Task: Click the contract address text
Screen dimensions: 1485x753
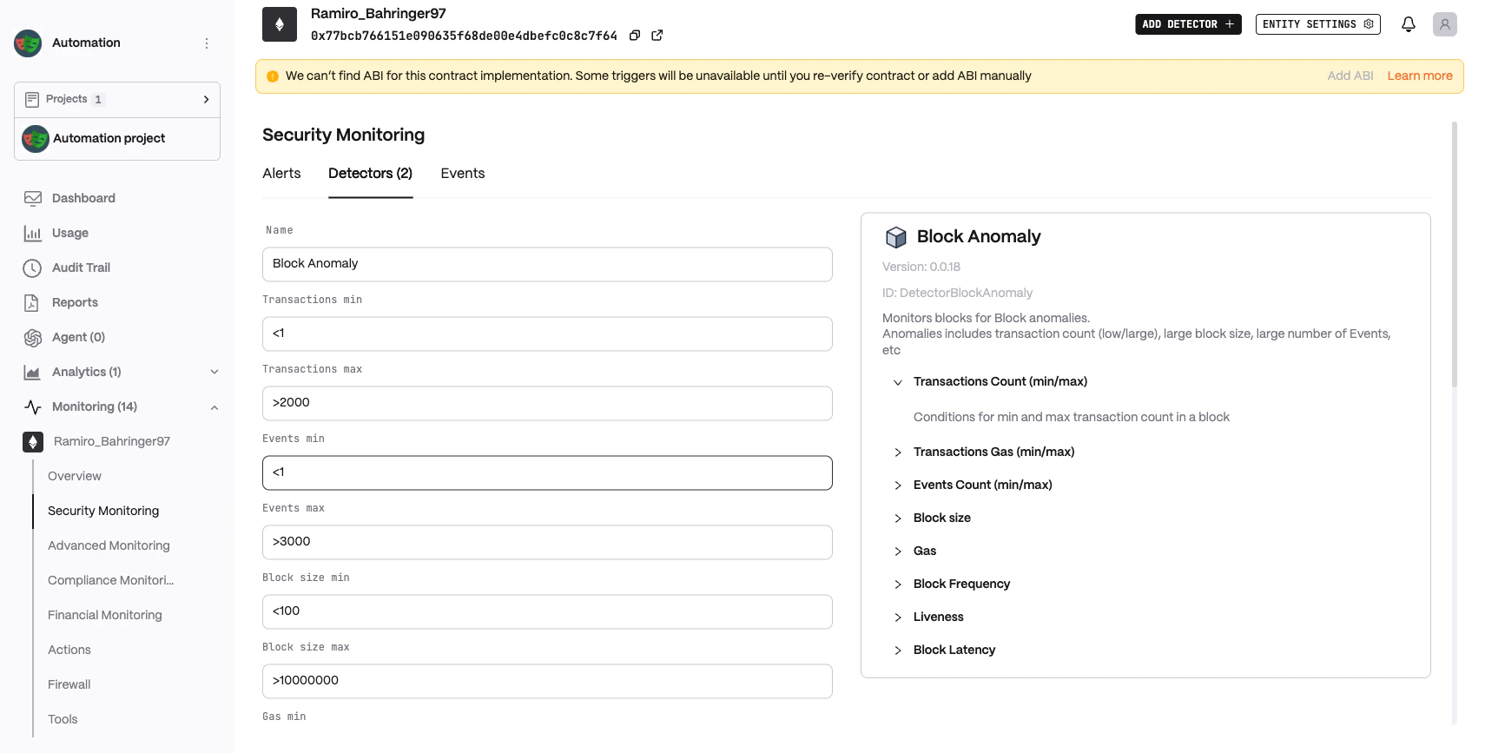Action: (464, 36)
